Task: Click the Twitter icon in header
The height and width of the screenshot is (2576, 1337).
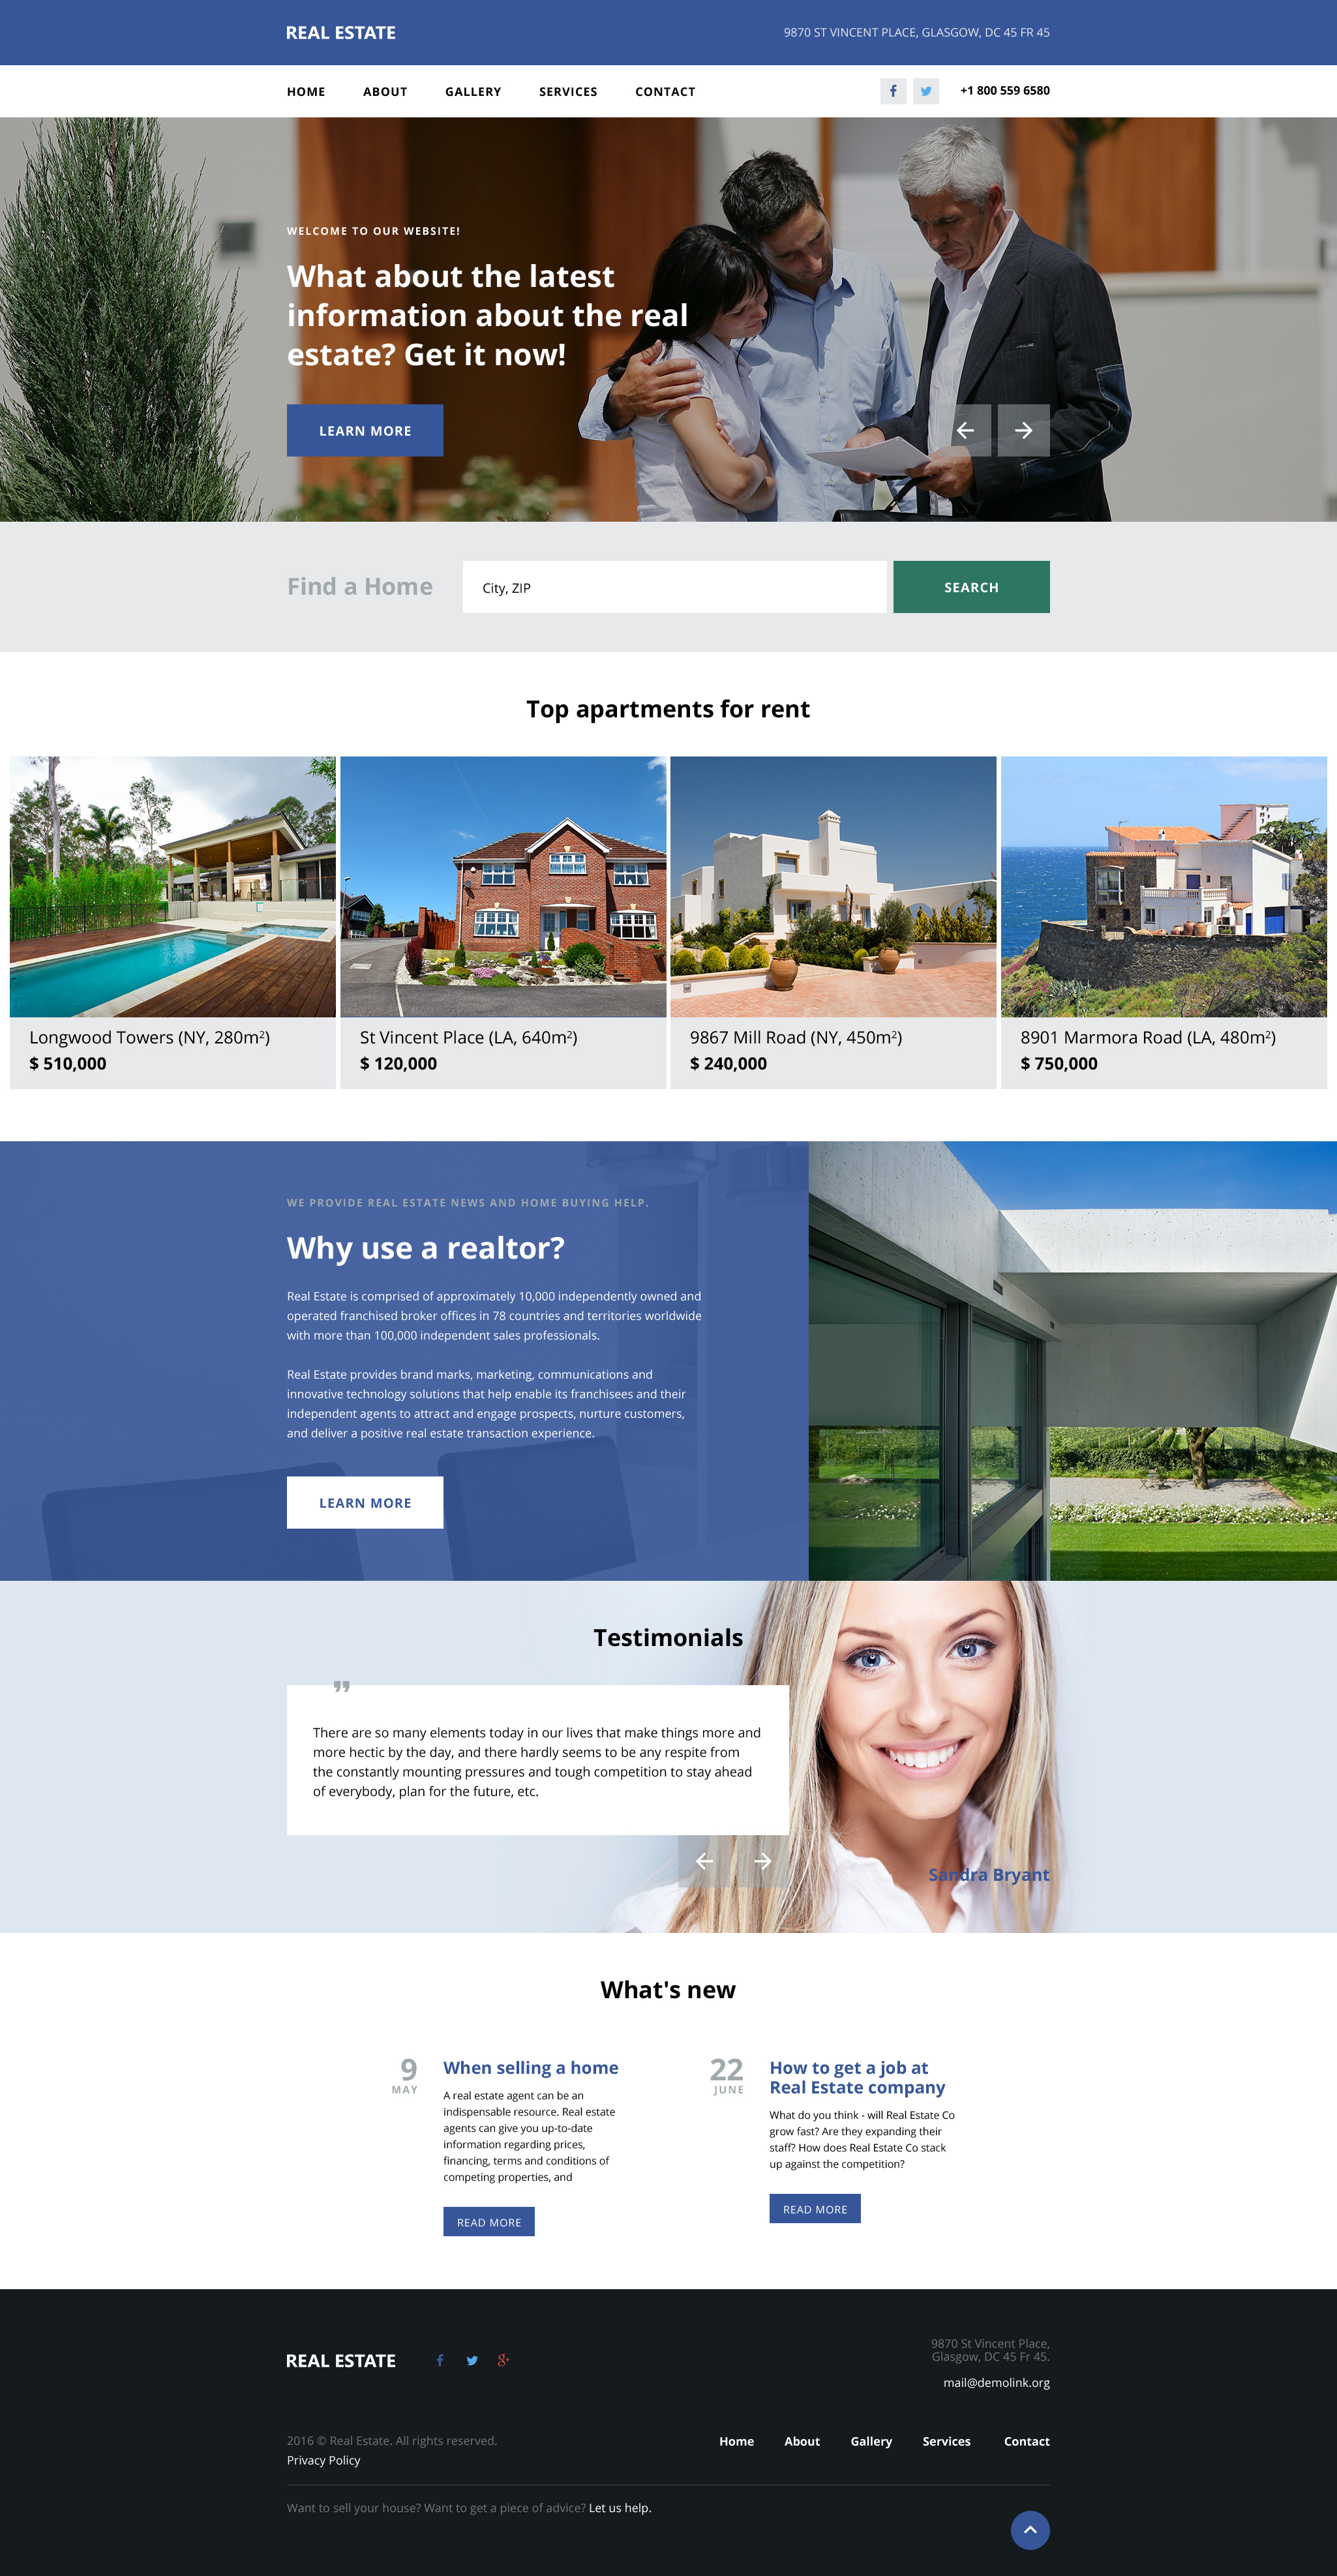Action: pyautogui.click(x=925, y=90)
